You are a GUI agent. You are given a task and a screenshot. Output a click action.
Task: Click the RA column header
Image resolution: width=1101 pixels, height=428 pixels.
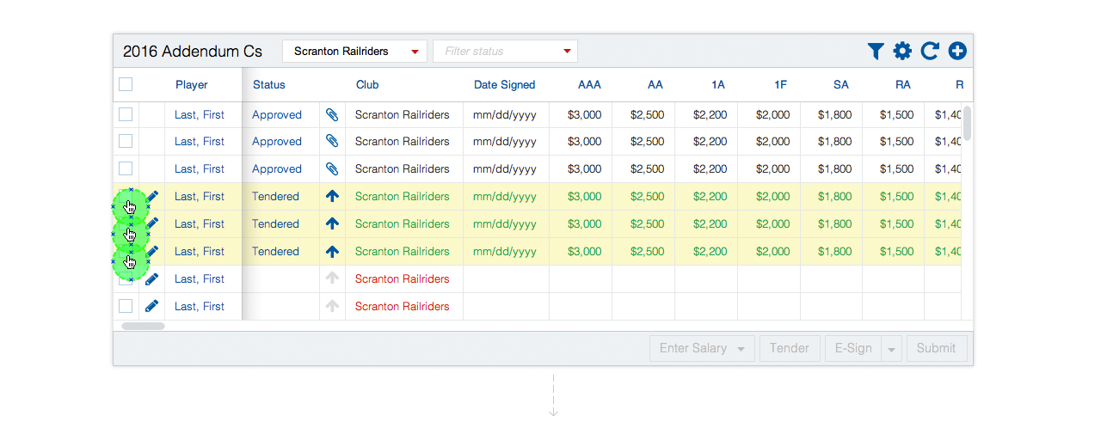pos(902,84)
